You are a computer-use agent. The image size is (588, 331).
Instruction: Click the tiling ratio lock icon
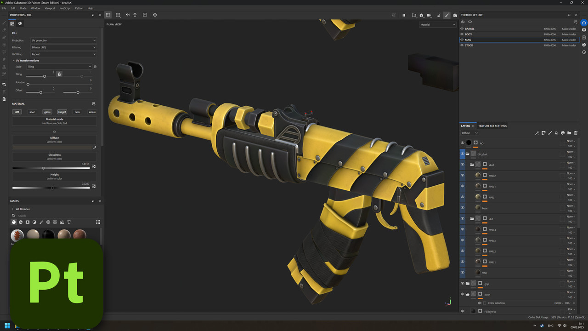click(x=59, y=74)
